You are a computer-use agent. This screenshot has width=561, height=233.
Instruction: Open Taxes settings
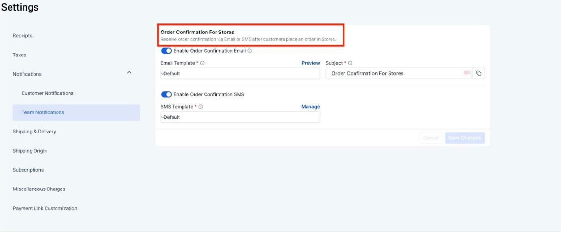[x=20, y=55]
